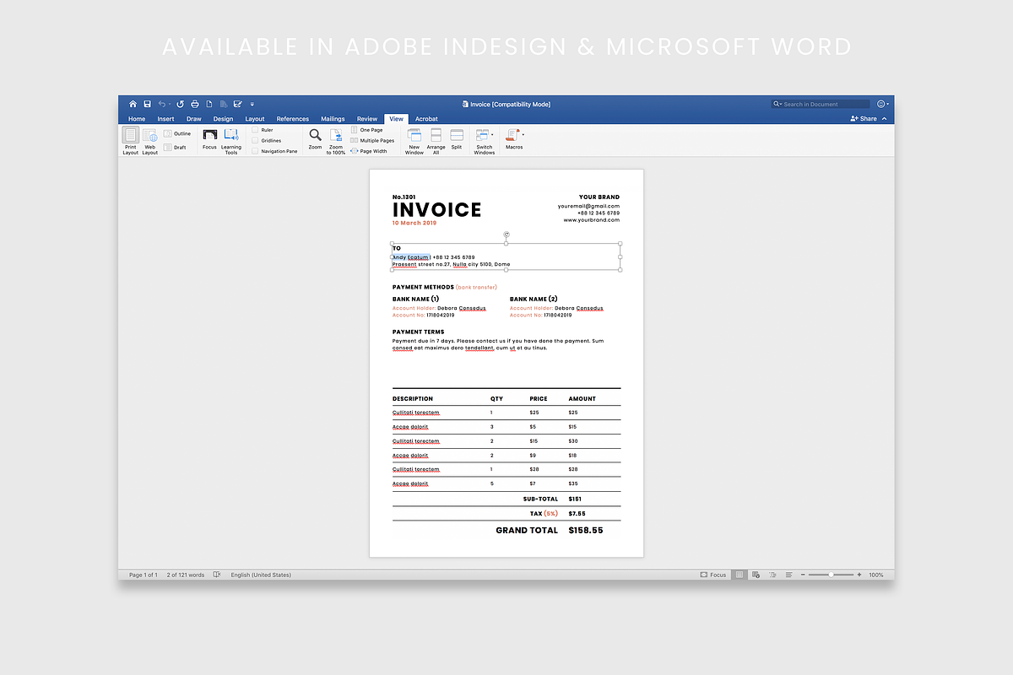1013x675 pixels.
Task: Click the edit document pencil icon
Action: point(237,104)
